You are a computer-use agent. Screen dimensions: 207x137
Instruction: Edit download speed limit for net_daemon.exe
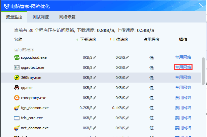click(x=95, y=128)
